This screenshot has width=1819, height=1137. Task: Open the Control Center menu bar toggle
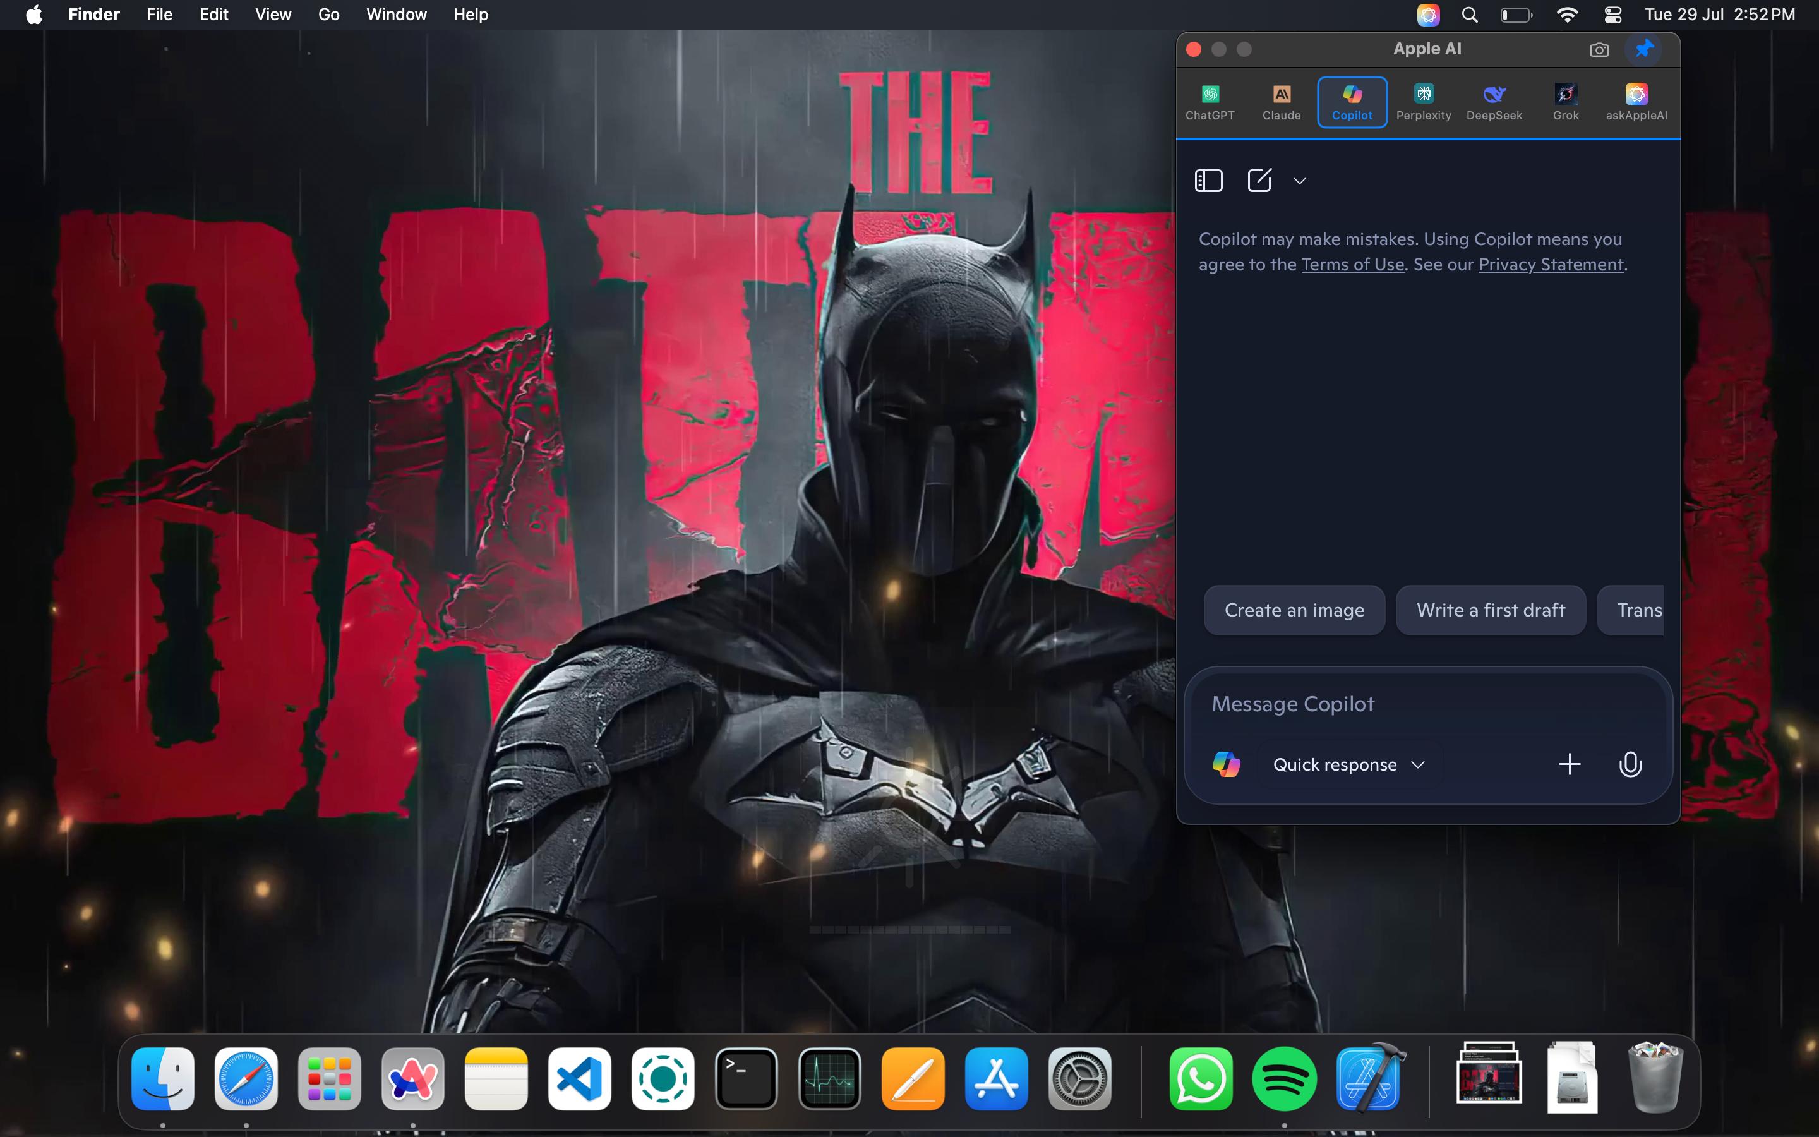click(x=1612, y=15)
